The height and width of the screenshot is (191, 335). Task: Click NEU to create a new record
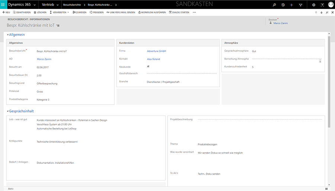6,12
